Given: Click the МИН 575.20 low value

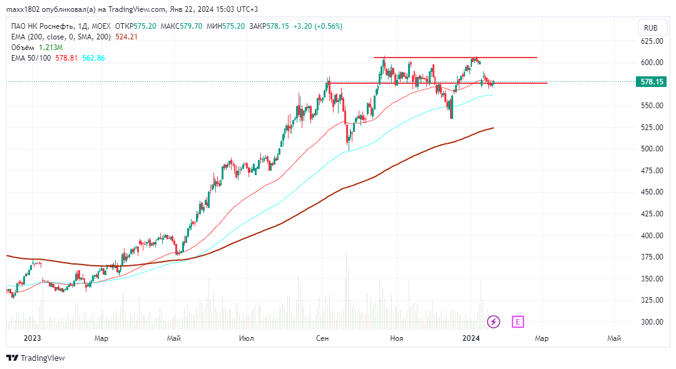Looking at the screenshot, I should [225, 26].
